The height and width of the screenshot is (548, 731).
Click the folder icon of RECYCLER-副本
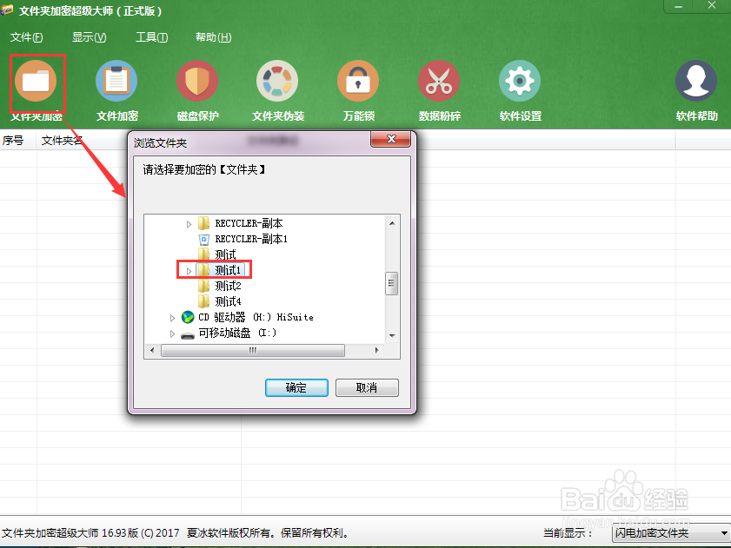[203, 223]
